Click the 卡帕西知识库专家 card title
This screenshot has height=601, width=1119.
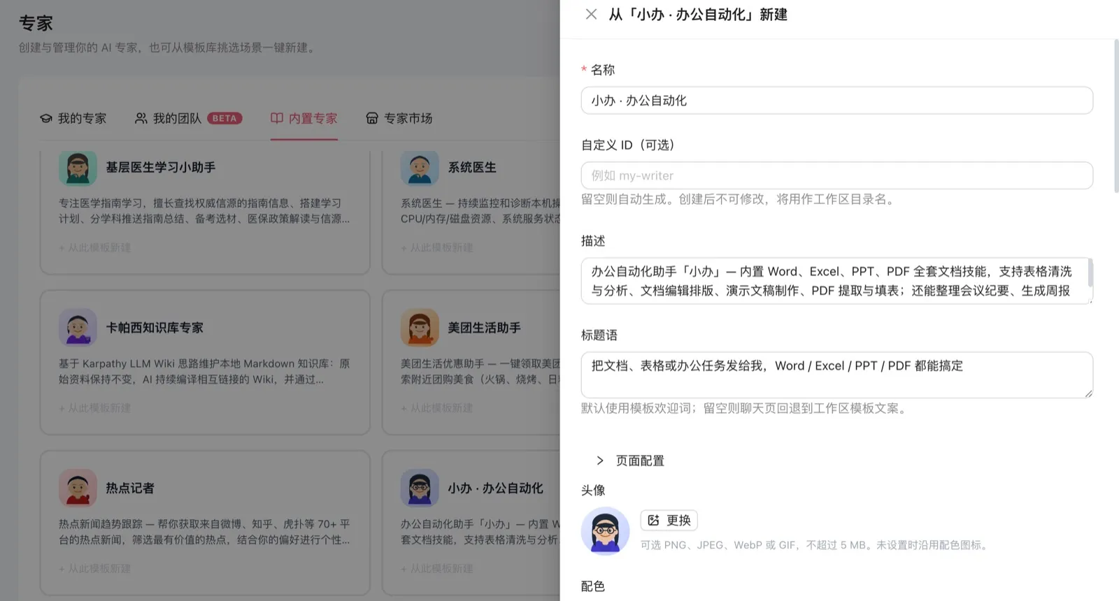coord(155,328)
